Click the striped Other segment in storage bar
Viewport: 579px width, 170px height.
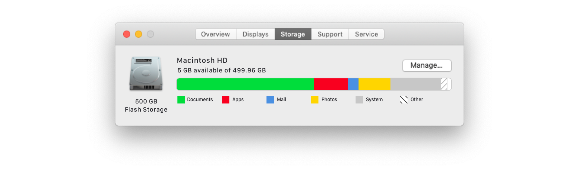(444, 84)
